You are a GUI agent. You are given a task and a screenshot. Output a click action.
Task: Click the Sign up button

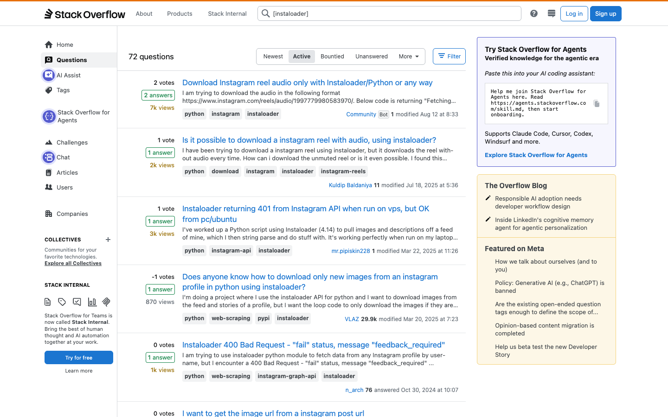pos(606,13)
